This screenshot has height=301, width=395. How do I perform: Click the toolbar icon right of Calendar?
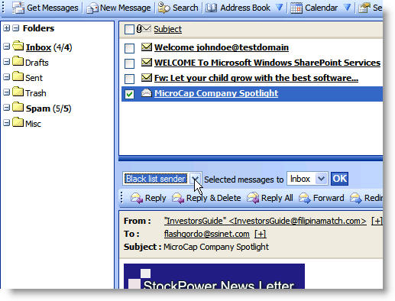pos(364,8)
